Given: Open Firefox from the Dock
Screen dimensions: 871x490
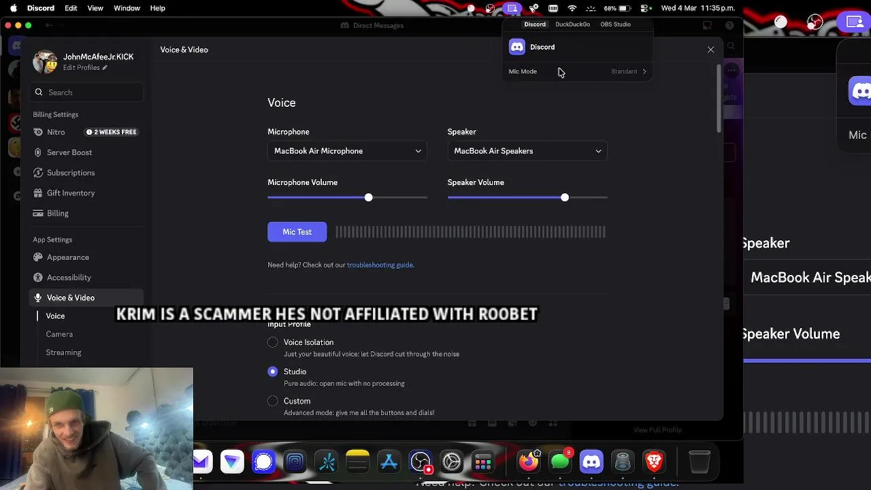Looking at the screenshot, I should (x=529, y=462).
